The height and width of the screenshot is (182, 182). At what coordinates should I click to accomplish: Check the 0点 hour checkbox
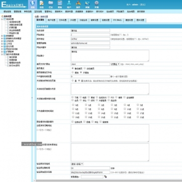pos(73,105)
